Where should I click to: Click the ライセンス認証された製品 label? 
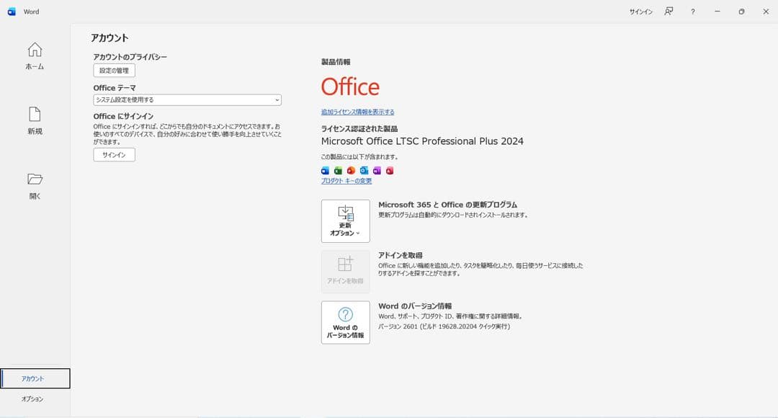(x=359, y=128)
